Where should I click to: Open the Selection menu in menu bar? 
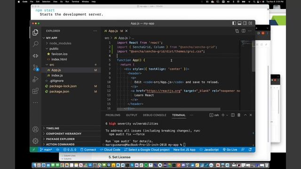(46, 1)
